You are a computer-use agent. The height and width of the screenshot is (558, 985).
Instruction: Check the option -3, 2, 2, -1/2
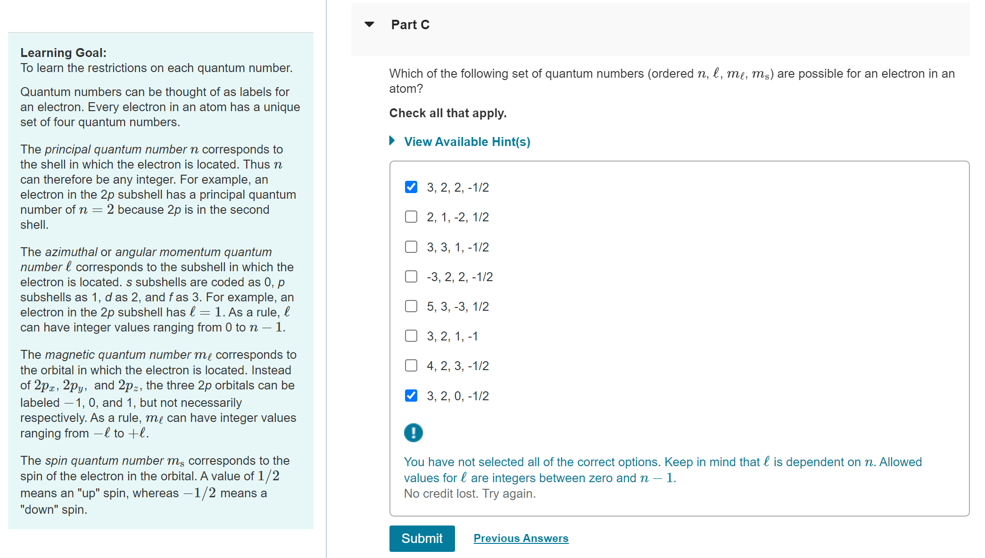click(411, 276)
